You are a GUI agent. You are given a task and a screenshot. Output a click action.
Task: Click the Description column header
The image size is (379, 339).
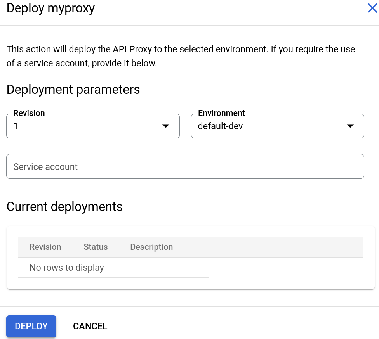coord(151,247)
